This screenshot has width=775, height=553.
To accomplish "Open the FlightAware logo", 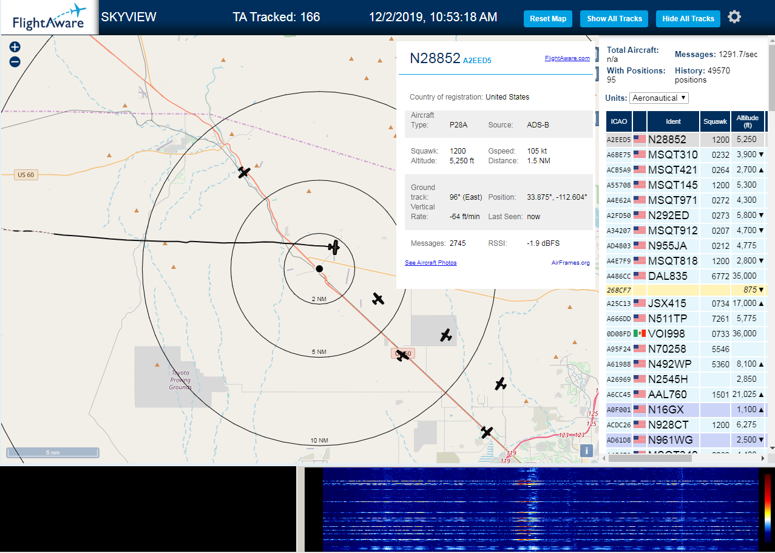I will (x=49, y=18).
